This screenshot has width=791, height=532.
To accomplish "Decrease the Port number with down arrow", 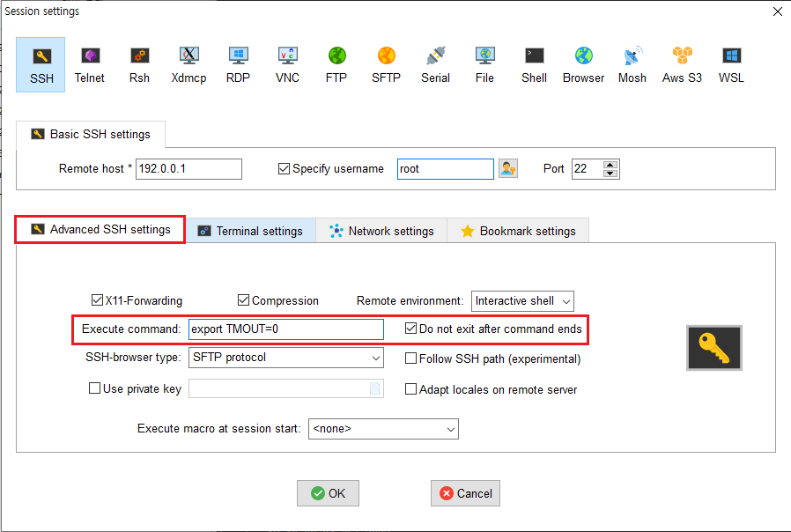I will click(x=610, y=173).
